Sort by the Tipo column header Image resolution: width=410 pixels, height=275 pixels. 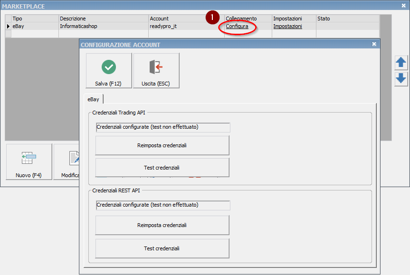34,19
